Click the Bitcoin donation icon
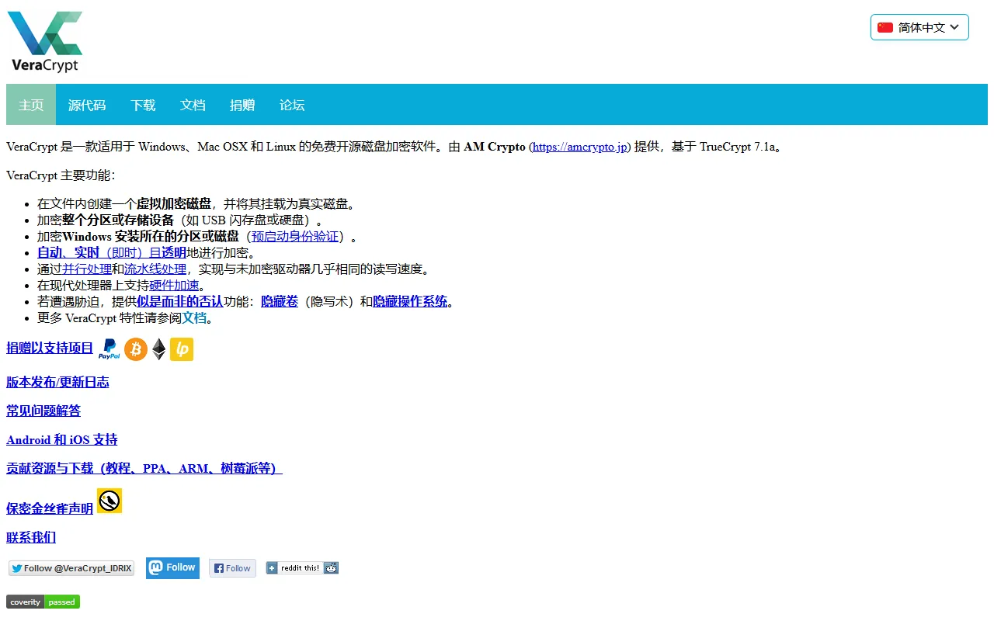Image resolution: width=994 pixels, height=621 pixels. (x=136, y=349)
